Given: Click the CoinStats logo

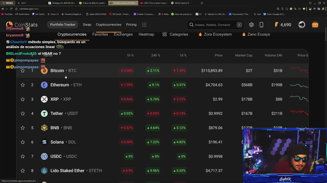Looking at the screenshot, I should coord(22,25).
